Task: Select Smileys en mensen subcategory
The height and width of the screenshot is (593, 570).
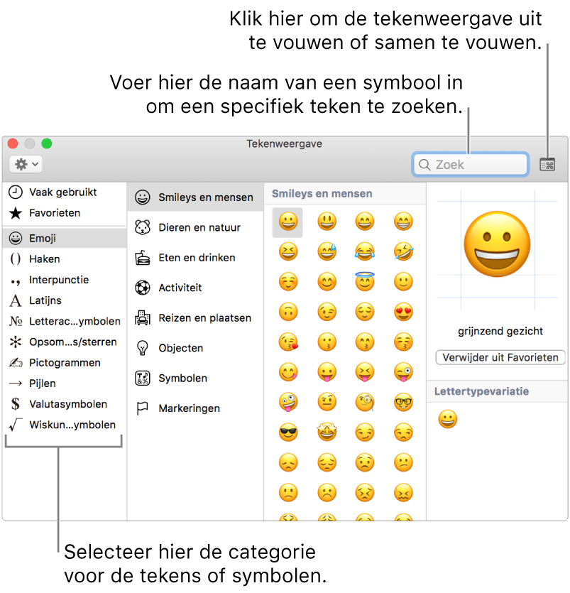Action: (x=195, y=197)
